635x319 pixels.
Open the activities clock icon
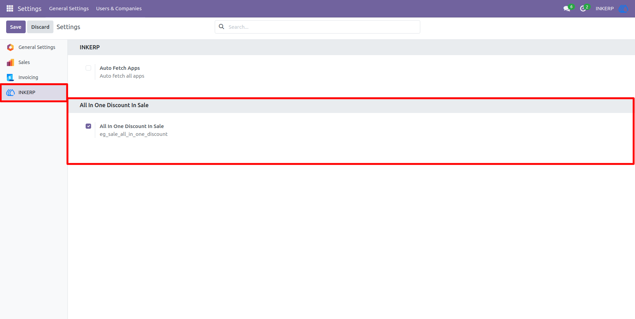(x=583, y=9)
